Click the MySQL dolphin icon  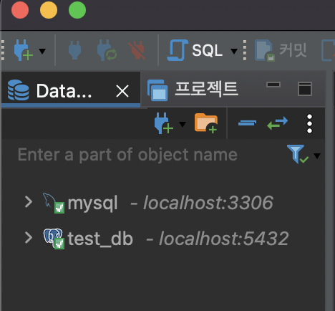[x=53, y=203]
